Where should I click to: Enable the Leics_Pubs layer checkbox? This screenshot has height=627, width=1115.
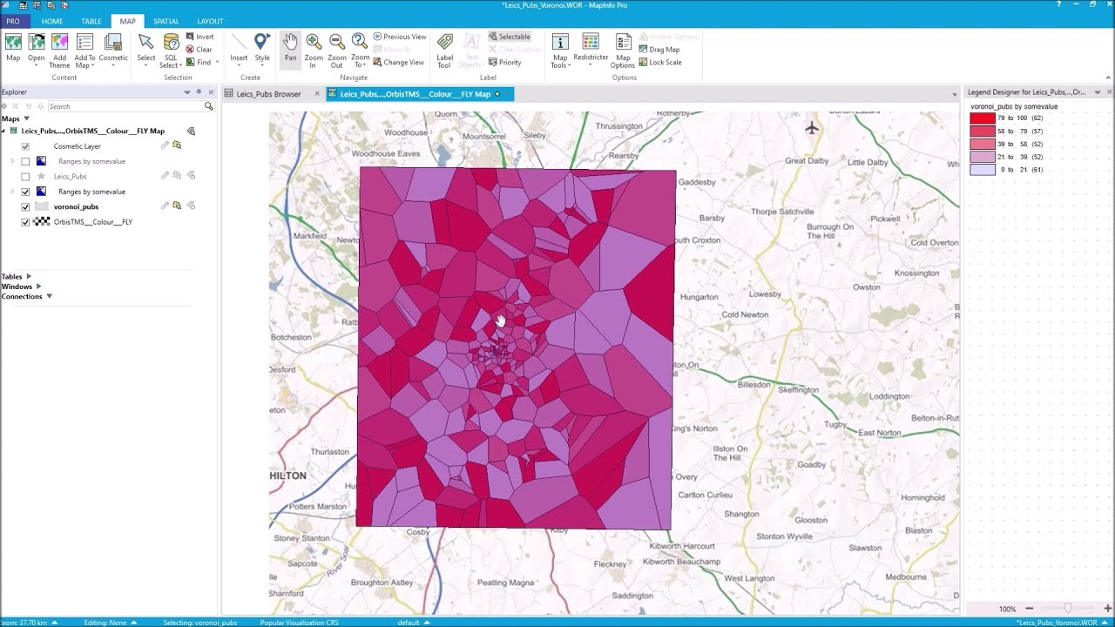coord(25,176)
